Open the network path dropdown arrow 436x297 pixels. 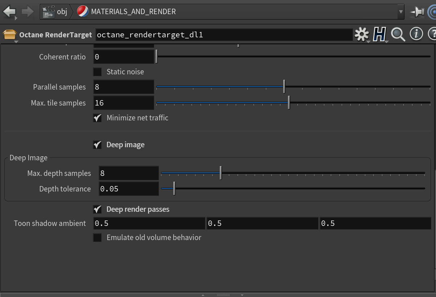click(x=400, y=12)
